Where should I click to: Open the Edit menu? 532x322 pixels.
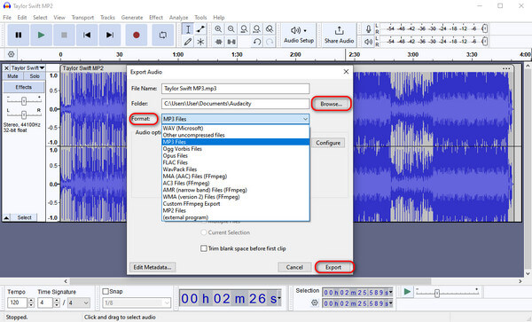point(22,18)
